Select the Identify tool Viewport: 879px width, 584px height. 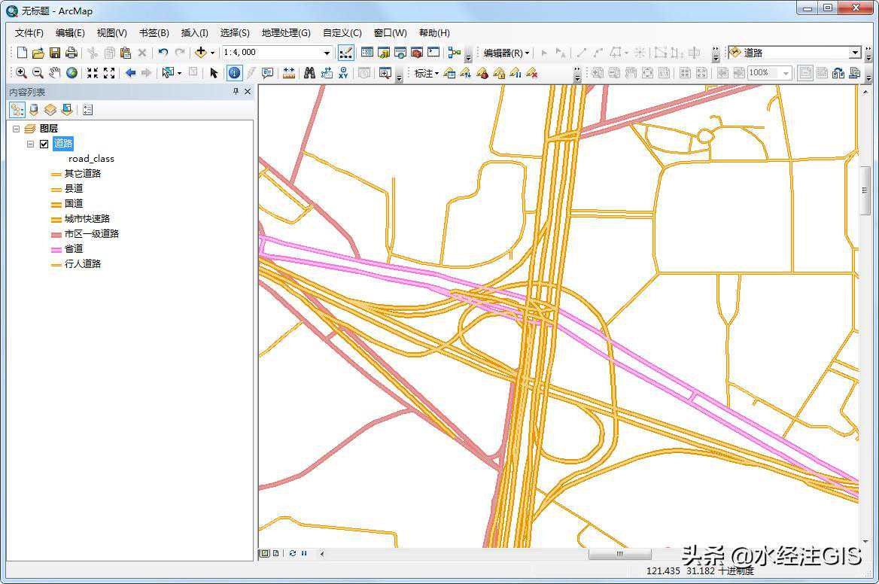[x=234, y=73]
